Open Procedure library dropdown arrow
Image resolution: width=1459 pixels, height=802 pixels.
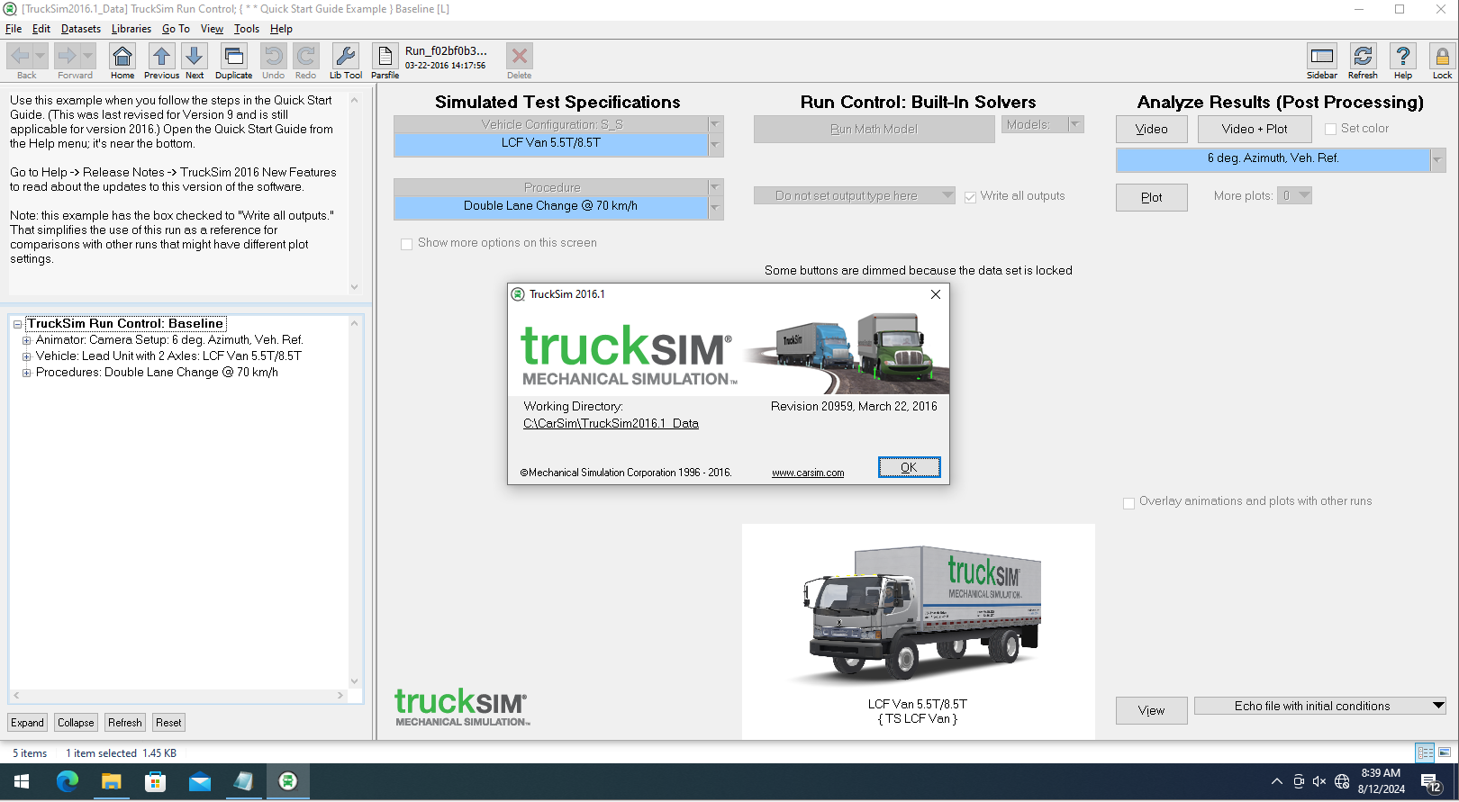(x=715, y=187)
